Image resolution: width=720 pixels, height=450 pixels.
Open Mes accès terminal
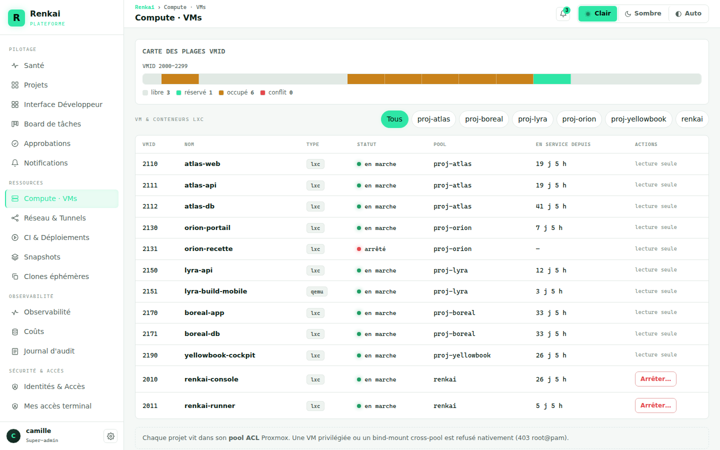(x=62, y=406)
